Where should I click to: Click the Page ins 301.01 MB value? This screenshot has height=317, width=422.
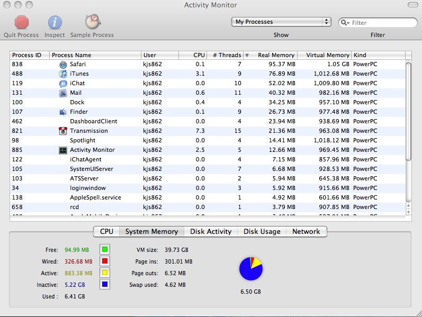pos(178,261)
